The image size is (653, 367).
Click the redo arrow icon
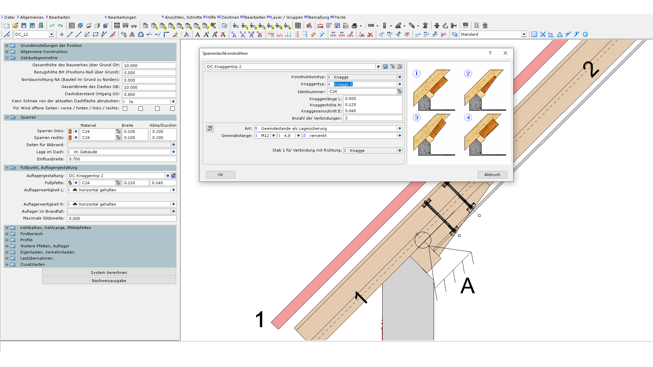click(61, 25)
